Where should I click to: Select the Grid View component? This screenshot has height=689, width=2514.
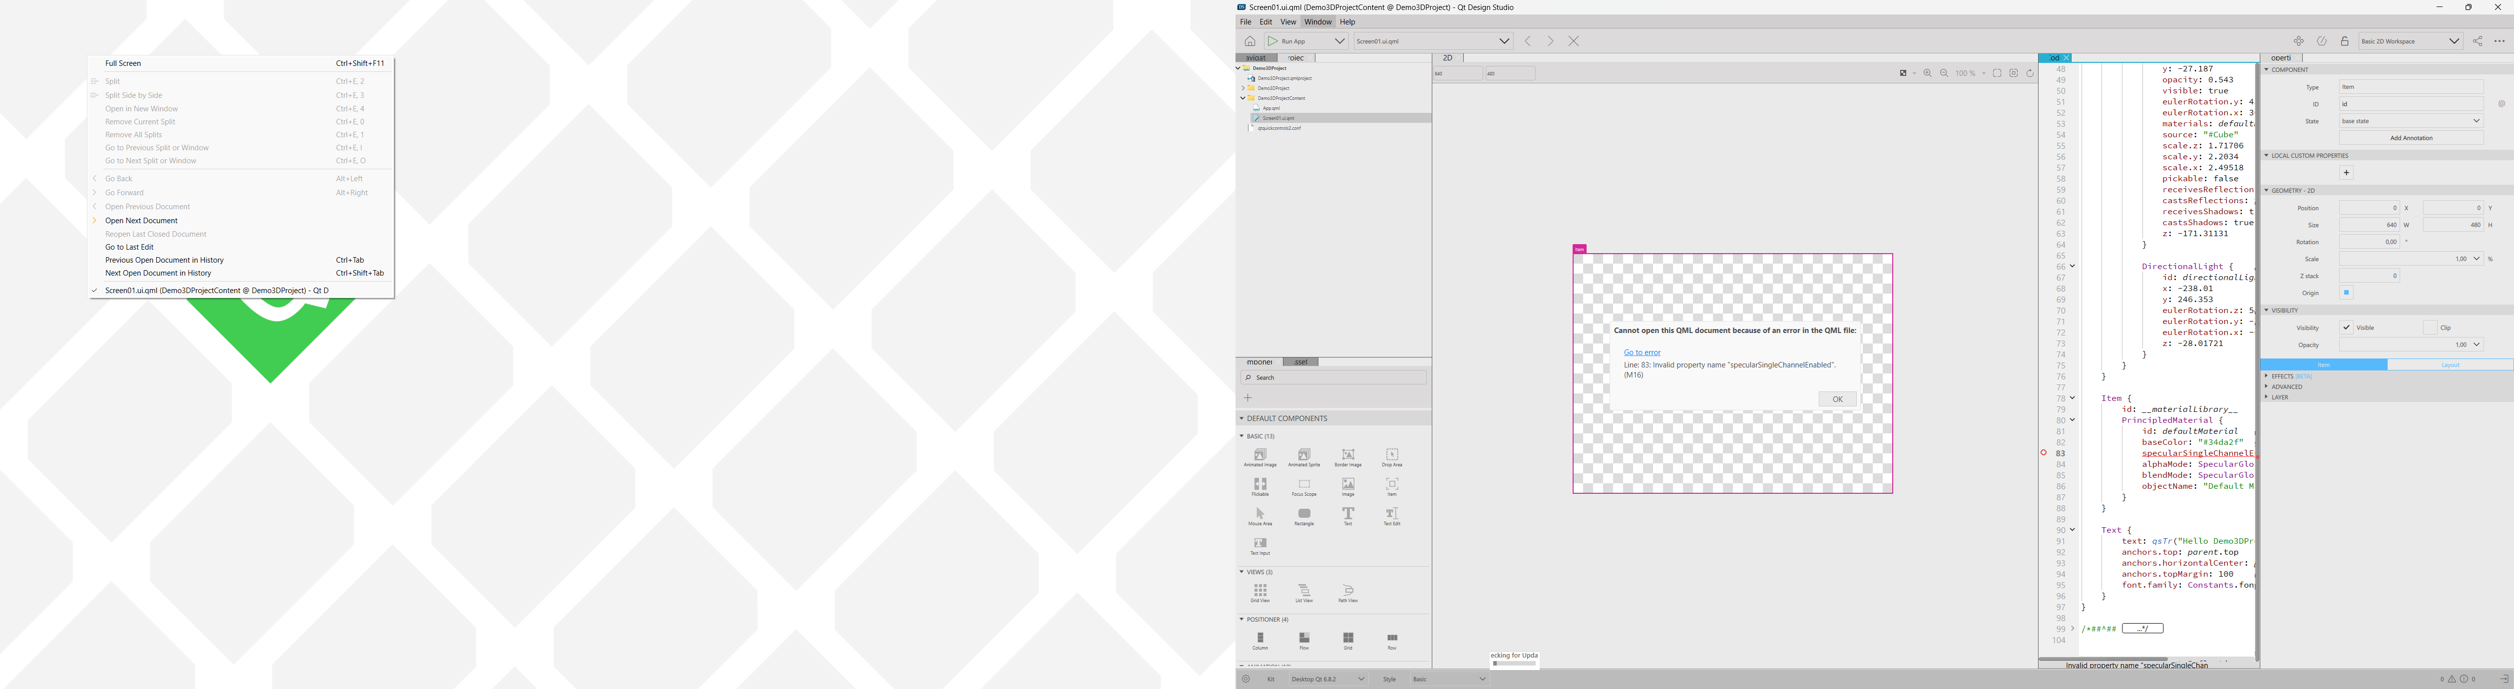1260,593
